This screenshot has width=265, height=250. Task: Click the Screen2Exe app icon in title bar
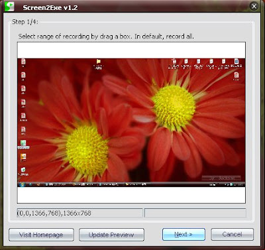[x=9, y=7]
